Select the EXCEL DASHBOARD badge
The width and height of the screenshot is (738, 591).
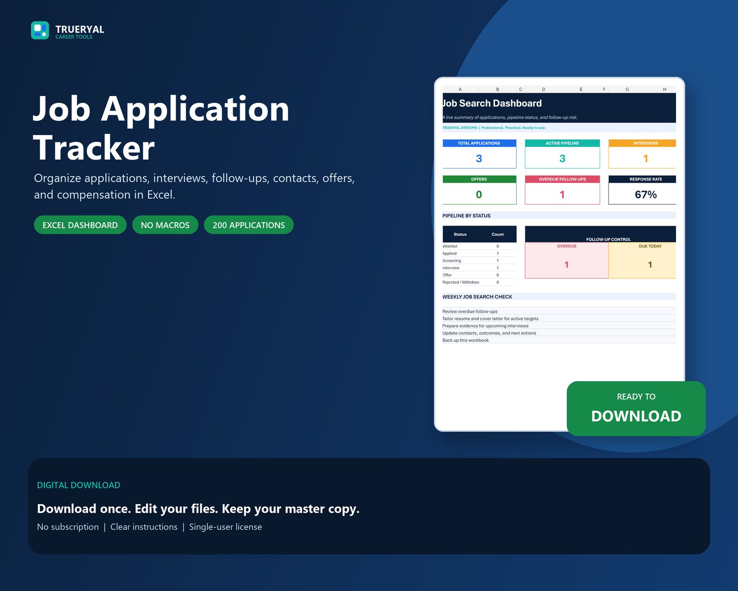(80, 225)
